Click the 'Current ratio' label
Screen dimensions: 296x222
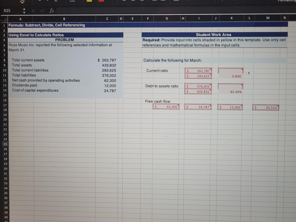[x=157, y=71]
